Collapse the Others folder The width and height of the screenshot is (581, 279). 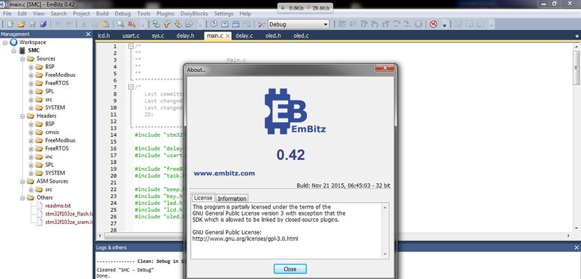pos(22,197)
